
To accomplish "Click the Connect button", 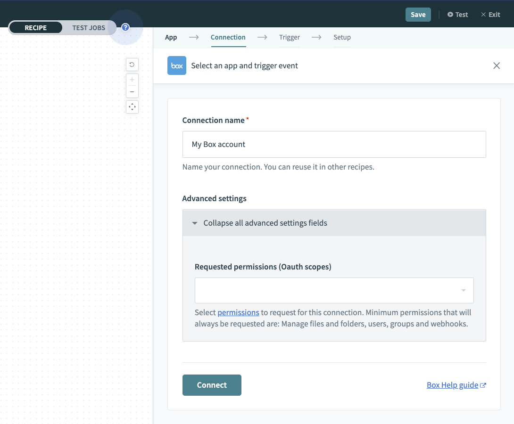I will click(212, 385).
